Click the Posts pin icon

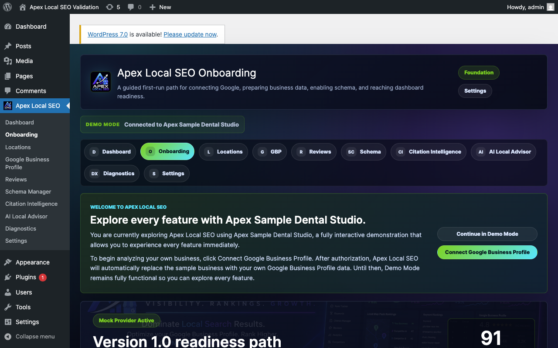point(8,46)
